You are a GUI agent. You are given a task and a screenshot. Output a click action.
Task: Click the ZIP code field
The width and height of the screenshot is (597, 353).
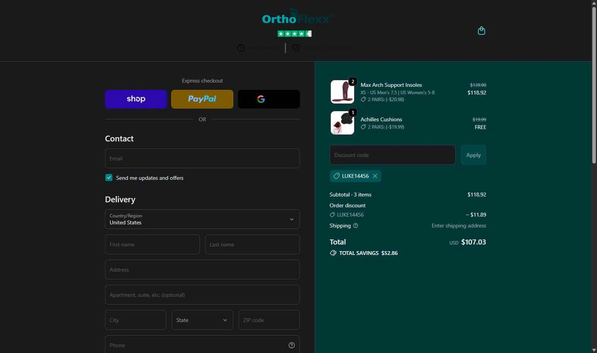(269, 320)
